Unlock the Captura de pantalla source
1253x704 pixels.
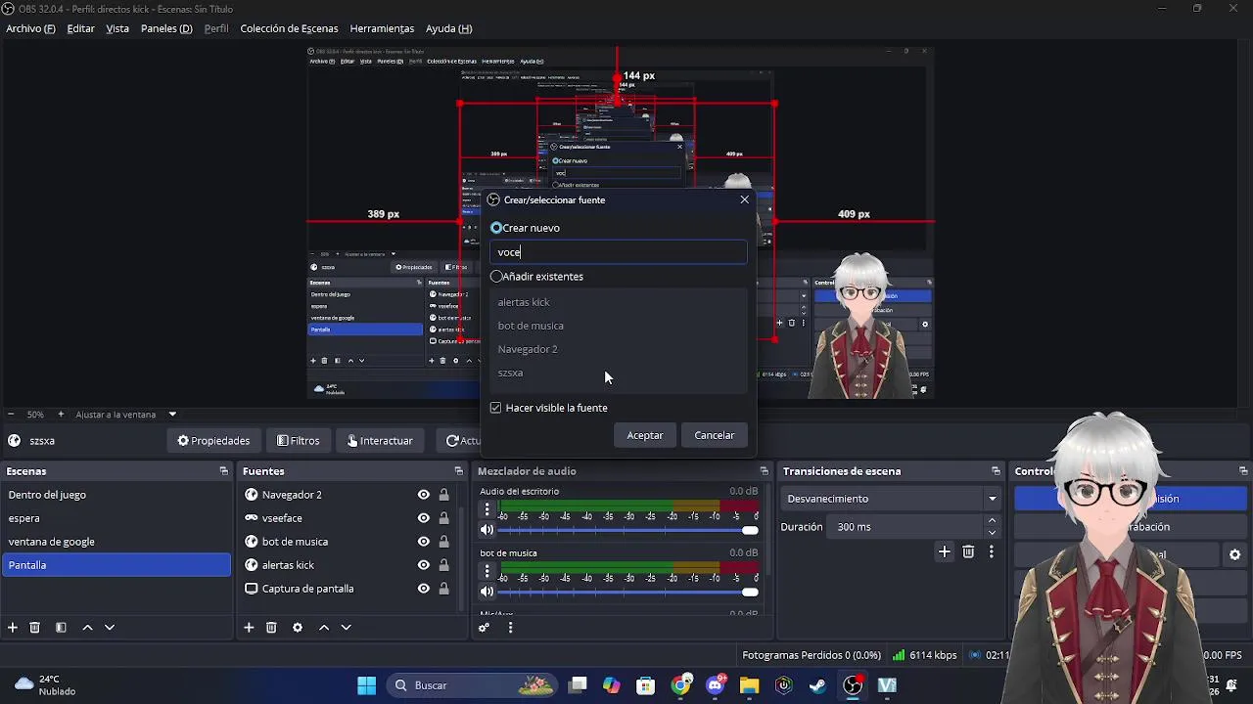click(444, 589)
